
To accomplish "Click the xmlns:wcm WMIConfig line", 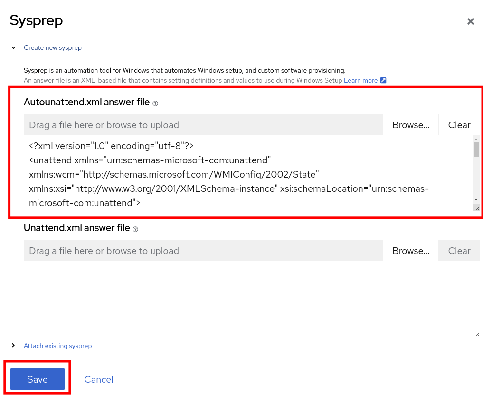I will pyautogui.click(x=174, y=174).
